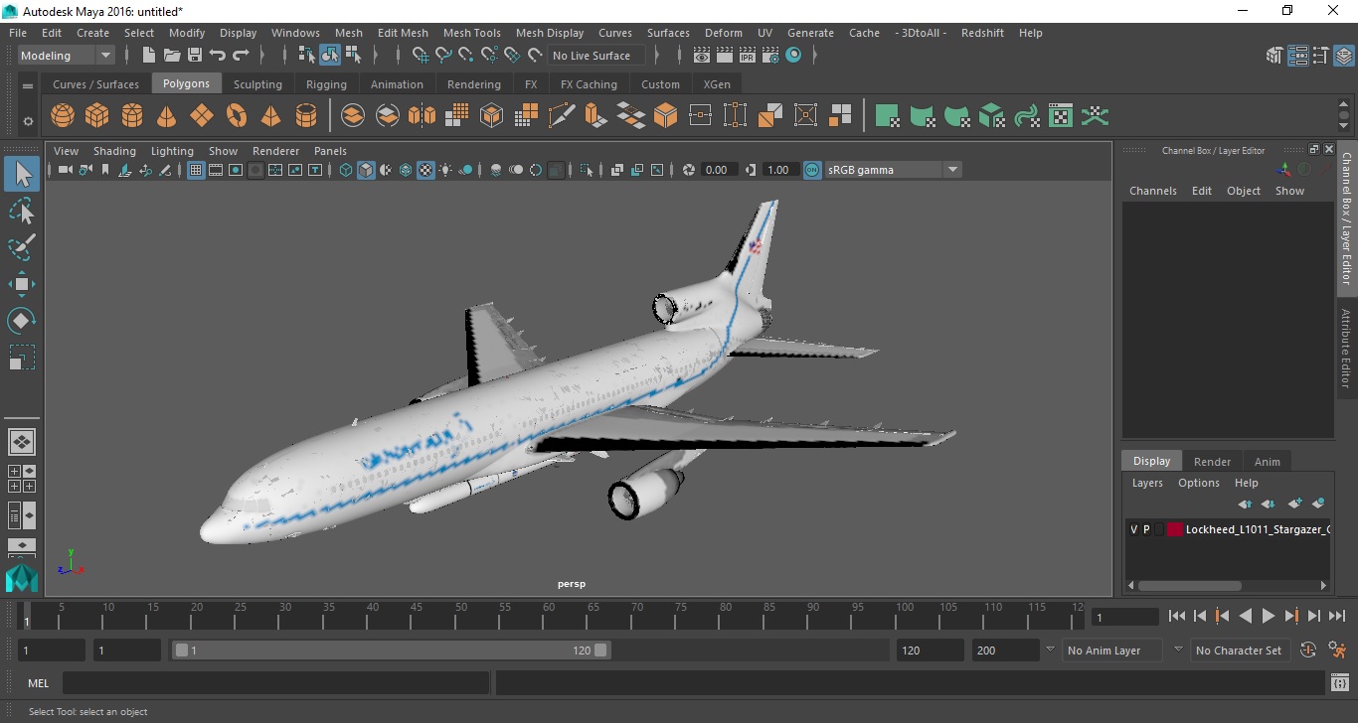
Task: Open the Layers menu in Layer Editor
Action: tap(1147, 483)
